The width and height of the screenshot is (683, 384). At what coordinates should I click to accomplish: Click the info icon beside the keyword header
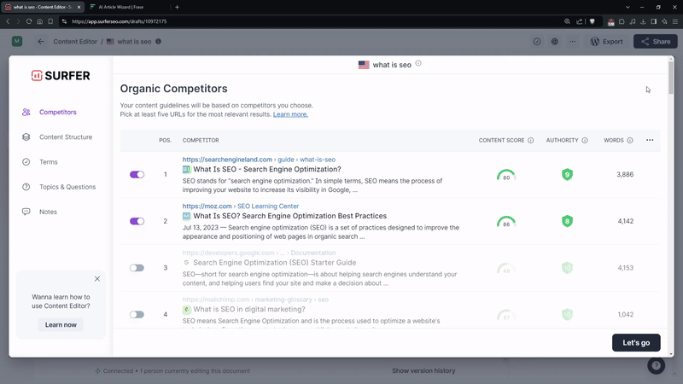click(x=418, y=63)
